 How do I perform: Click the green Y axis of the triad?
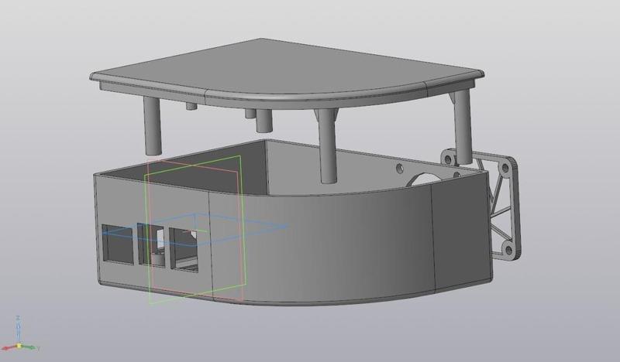point(29,347)
